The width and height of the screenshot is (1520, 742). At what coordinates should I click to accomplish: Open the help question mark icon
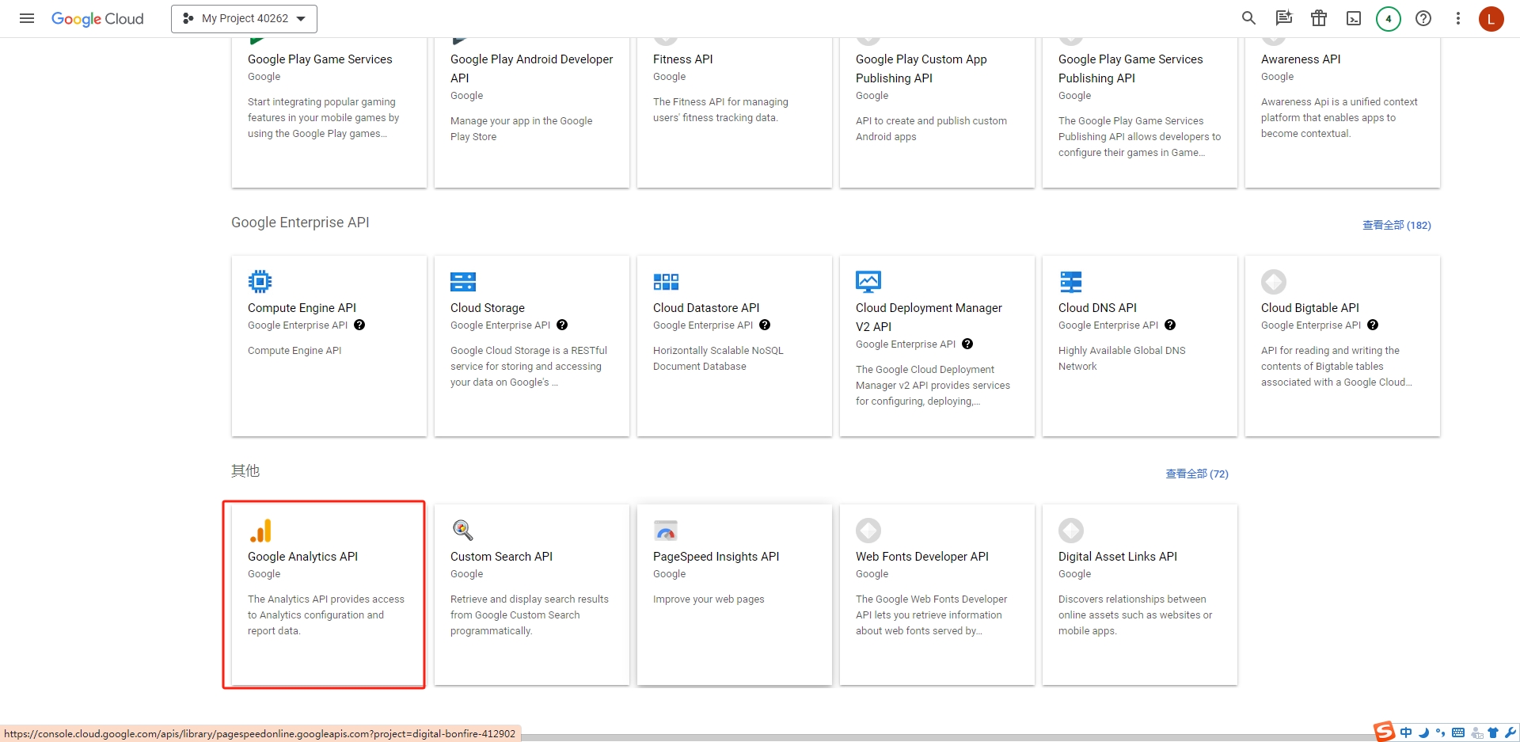(x=1423, y=18)
